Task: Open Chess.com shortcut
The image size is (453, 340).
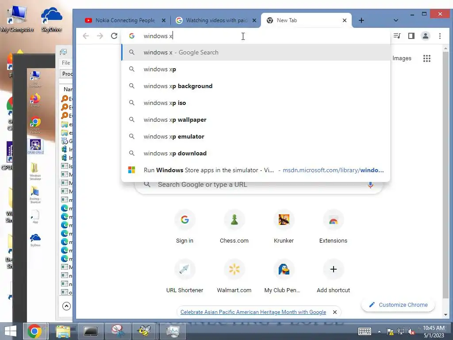Action: pos(234,227)
